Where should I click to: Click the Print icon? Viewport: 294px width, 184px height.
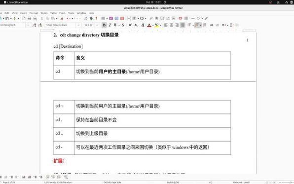29,18
